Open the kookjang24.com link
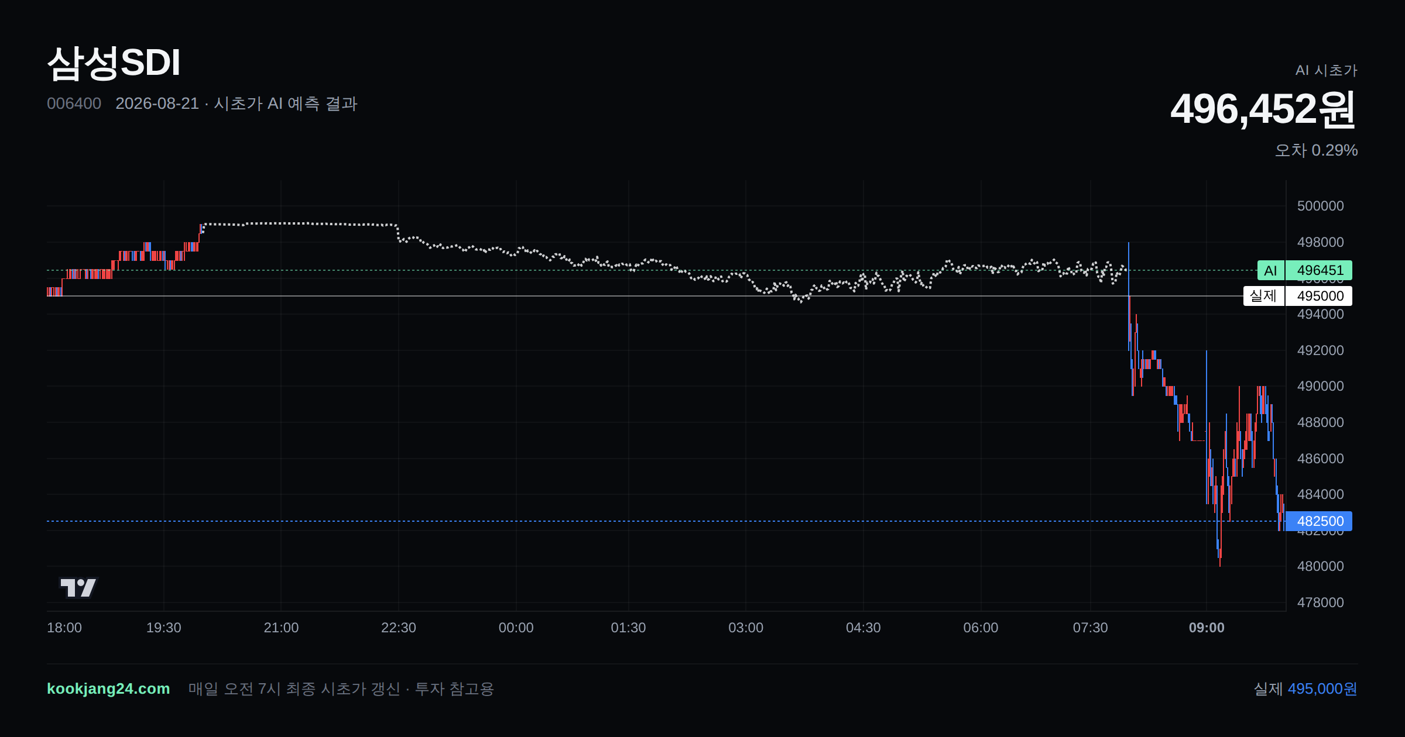This screenshot has height=737, width=1405. (x=108, y=688)
